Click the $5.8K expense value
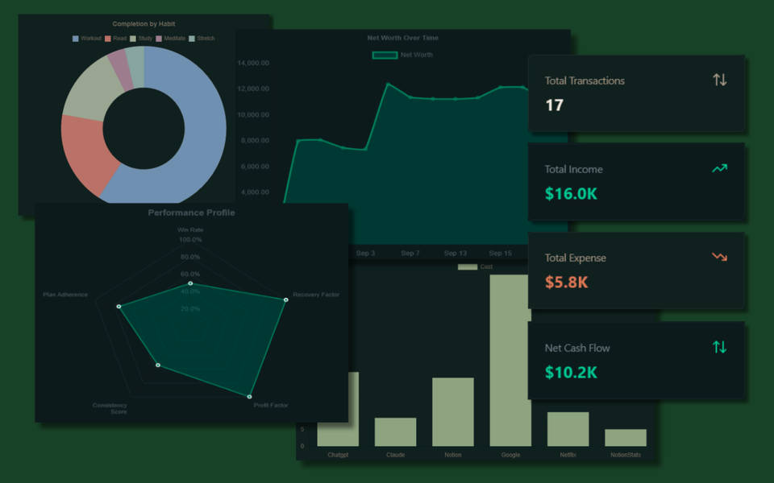774x483 pixels. (x=566, y=282)
